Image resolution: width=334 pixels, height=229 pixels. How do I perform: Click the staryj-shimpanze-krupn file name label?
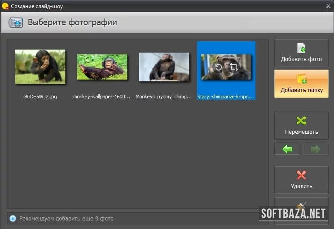click(x=226, y=97)
